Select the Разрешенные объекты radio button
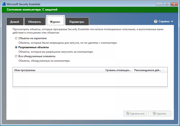This screenshot has width=180, height=126. pos(16,47)
